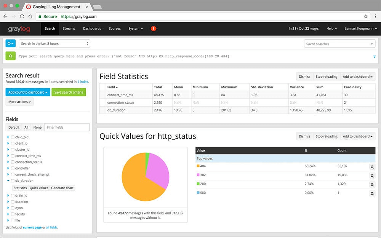This screenshot has width=381, height=238.
Task: Click the 'all fields' link
Action: (x=51, y=227)
